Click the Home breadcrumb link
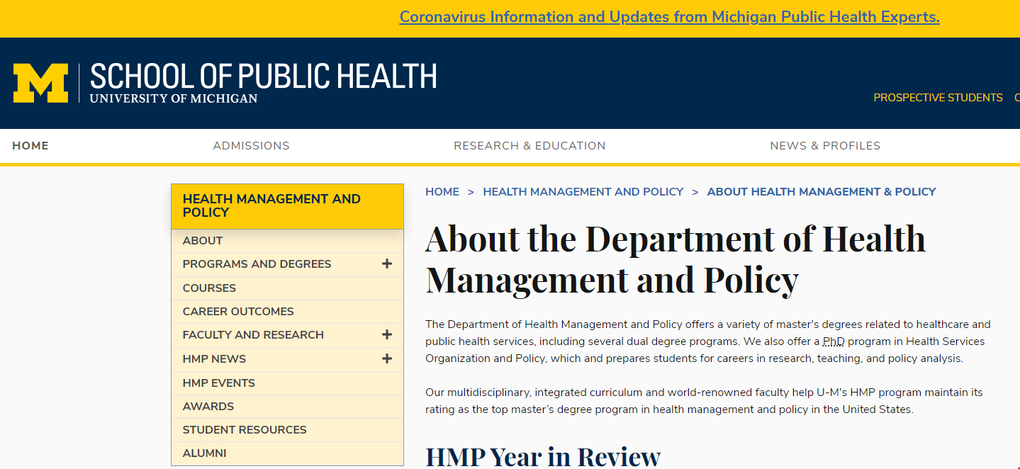The image size is (1020, 469). coord(442,192)
